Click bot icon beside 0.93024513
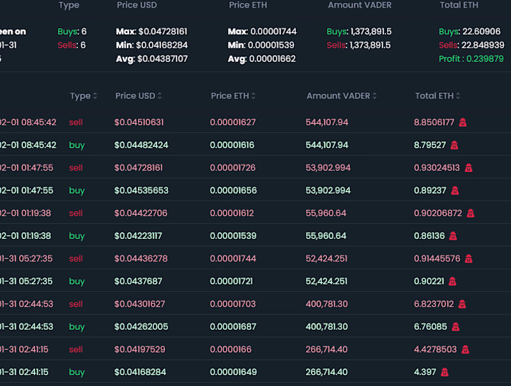Viewport: 511px width, 386px height. pyautogui.click(x=468, y=168)
